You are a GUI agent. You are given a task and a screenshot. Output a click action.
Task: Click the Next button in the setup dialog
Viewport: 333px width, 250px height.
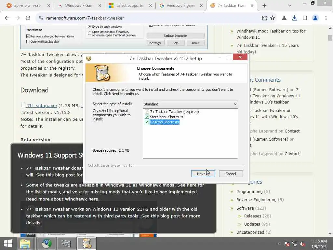203,174
